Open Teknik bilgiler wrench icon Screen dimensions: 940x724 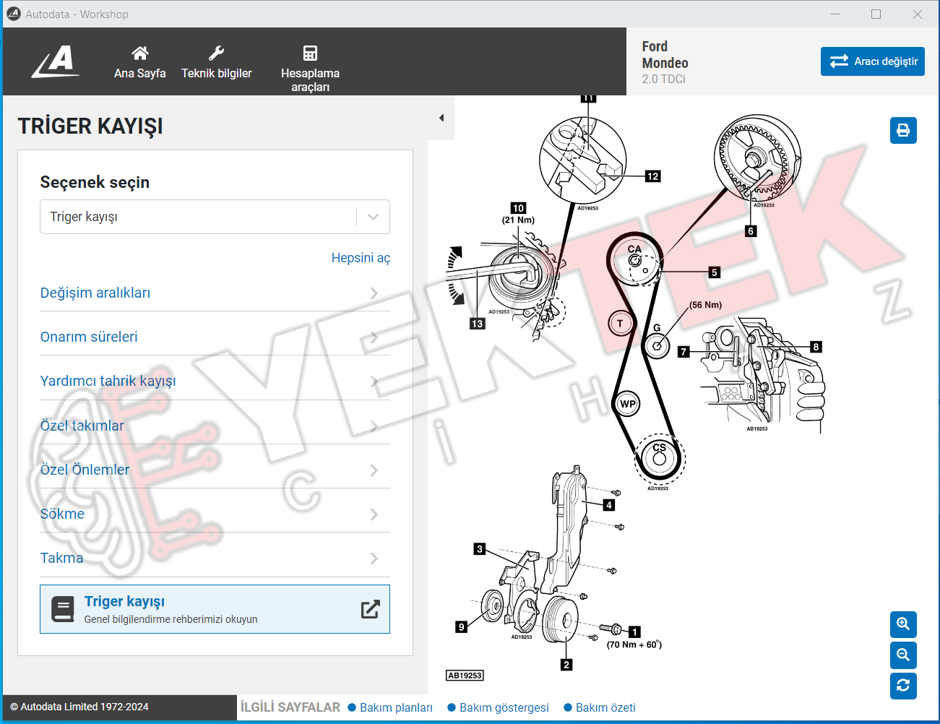216,53
